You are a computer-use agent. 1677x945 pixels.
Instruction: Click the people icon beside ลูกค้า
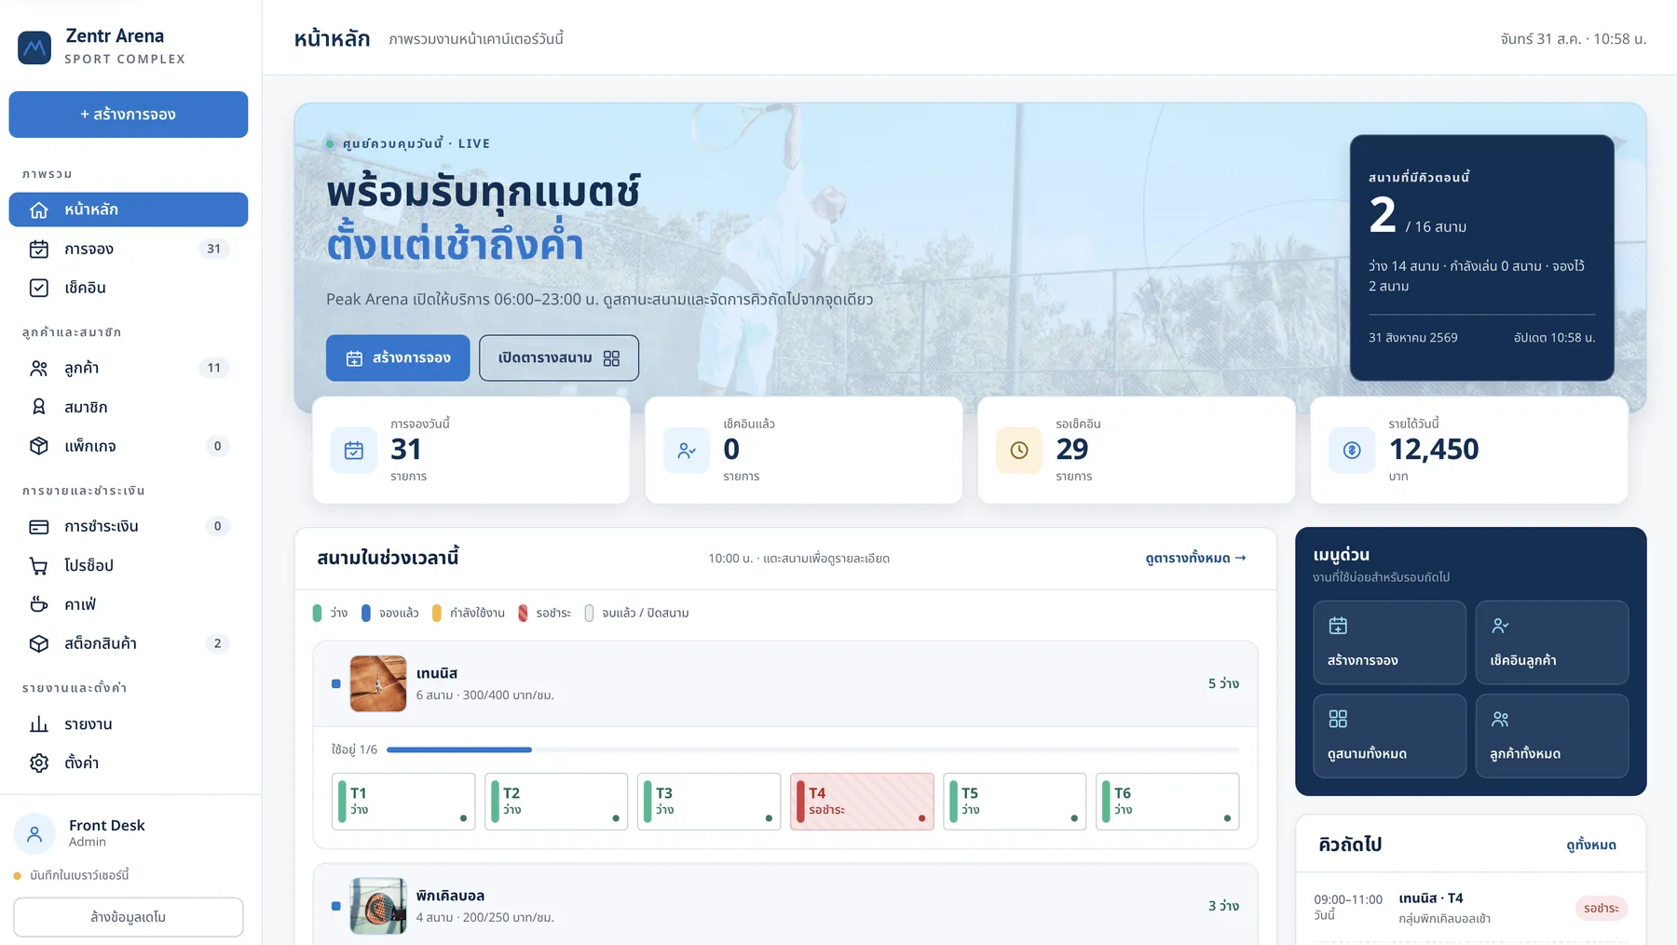click(x=39, y=368)
